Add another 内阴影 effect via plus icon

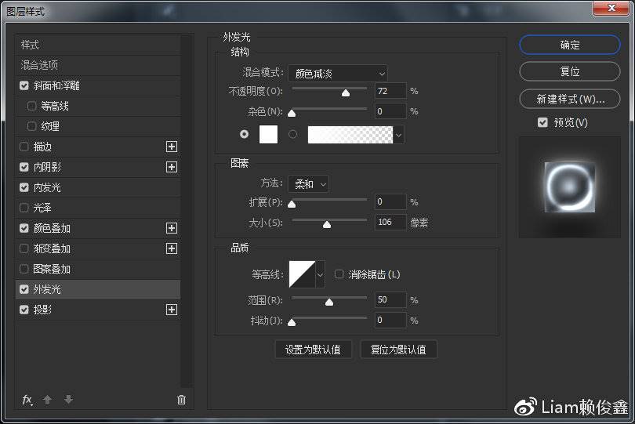172,167
